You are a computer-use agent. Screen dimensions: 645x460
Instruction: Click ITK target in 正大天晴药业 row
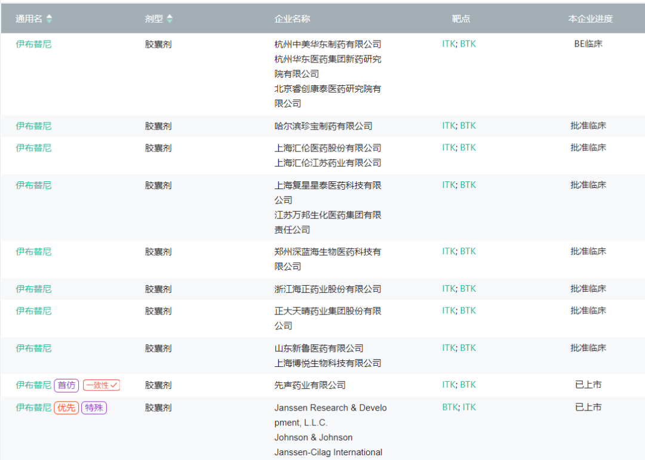[449, 311]
